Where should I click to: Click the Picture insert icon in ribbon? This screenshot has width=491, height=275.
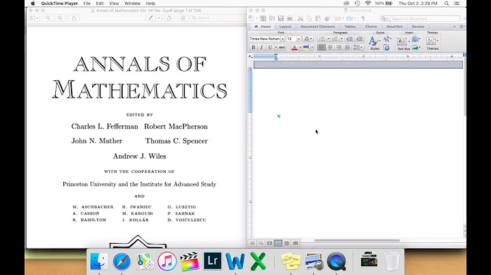(x=415, y=48)
